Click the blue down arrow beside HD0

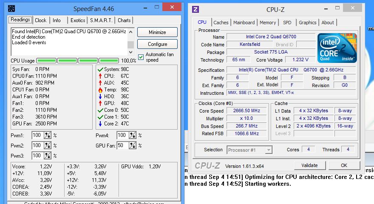100,96
